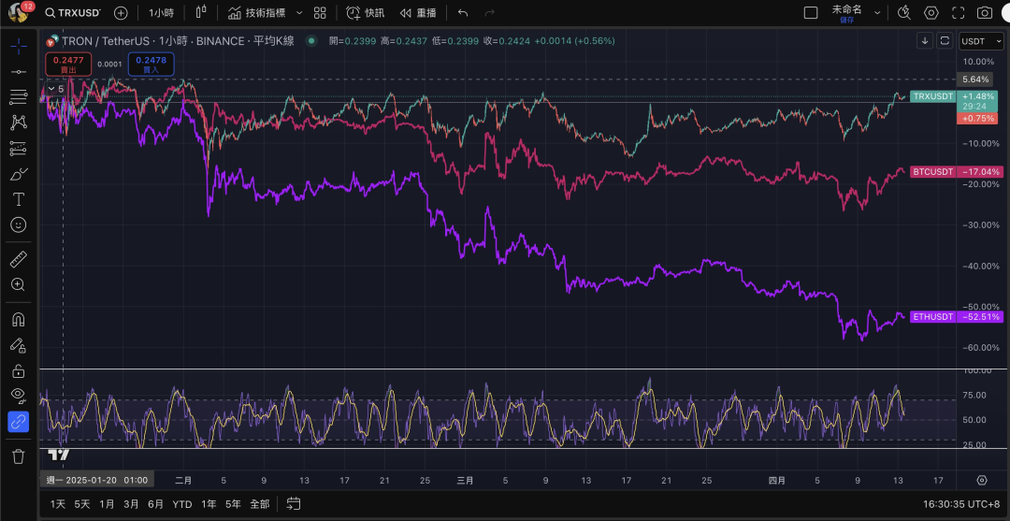The image size is (1010, 521).
Task: Click the add/compare symbol plus icon
Action: 121,13
